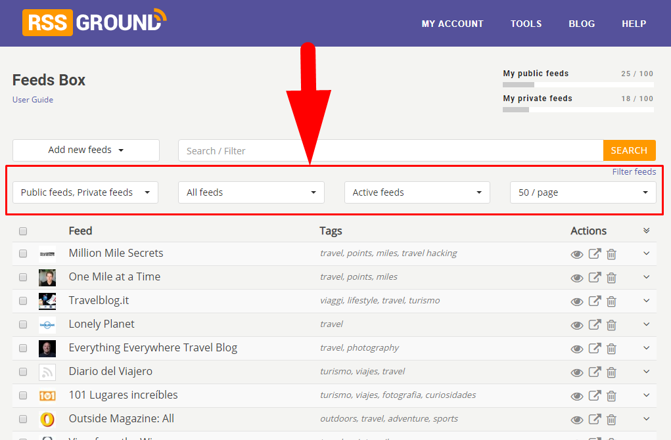
Task: View the One Mile at a Time feed
Action: pyautogui.click(x=577, y=278)
